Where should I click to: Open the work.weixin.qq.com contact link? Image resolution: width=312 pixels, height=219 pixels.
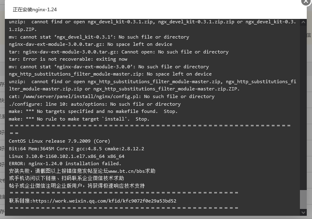pos(104,201)
